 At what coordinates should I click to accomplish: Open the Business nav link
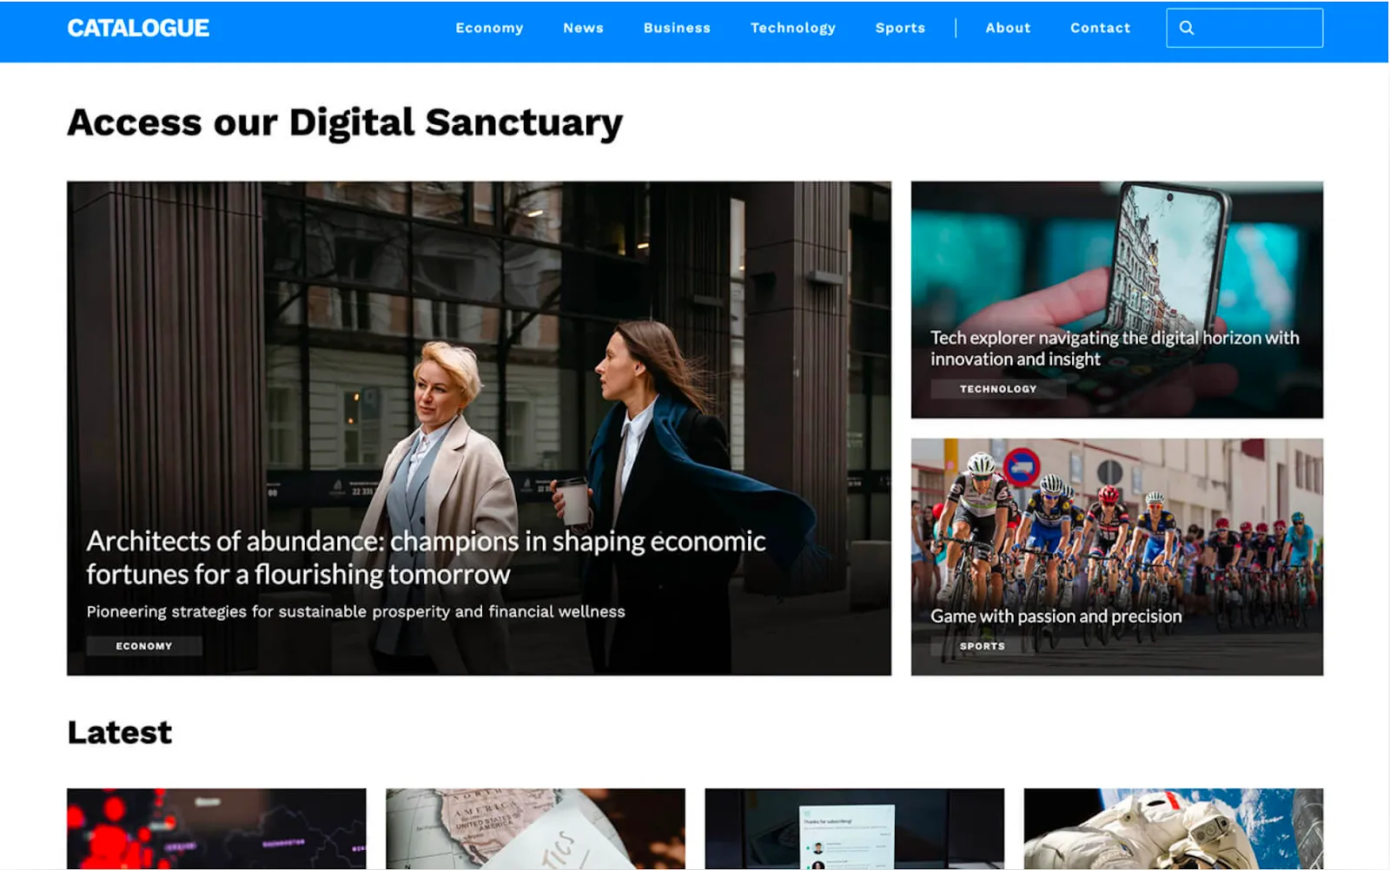tap(677, 28)
